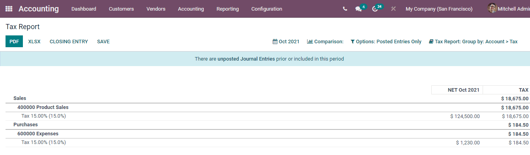Open the Vendors menu

click(x=156, y=9)
